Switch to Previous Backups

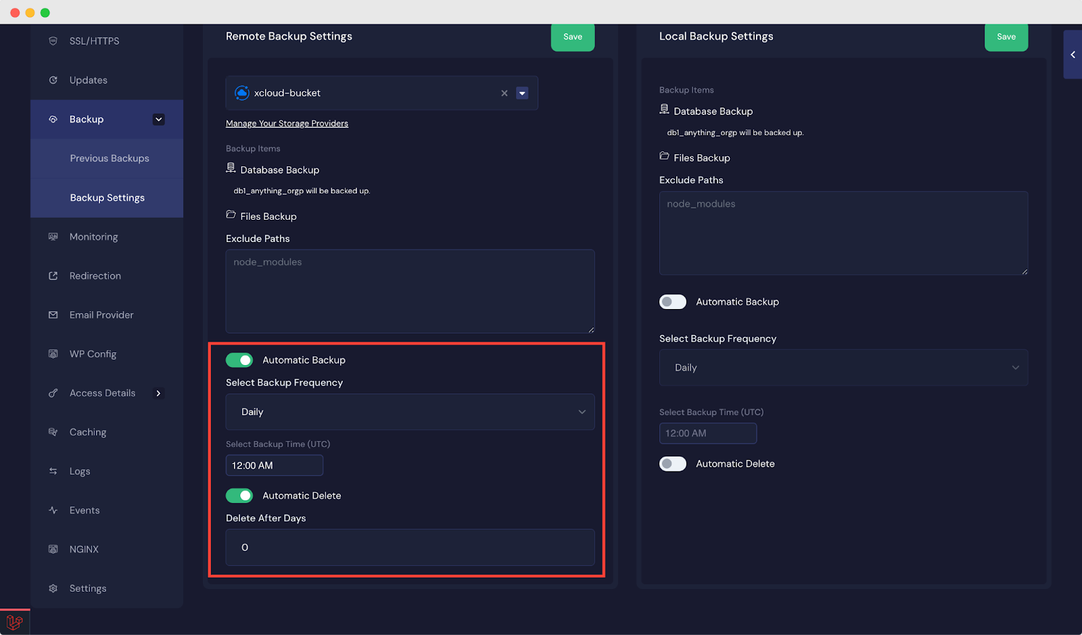[109, 158]
